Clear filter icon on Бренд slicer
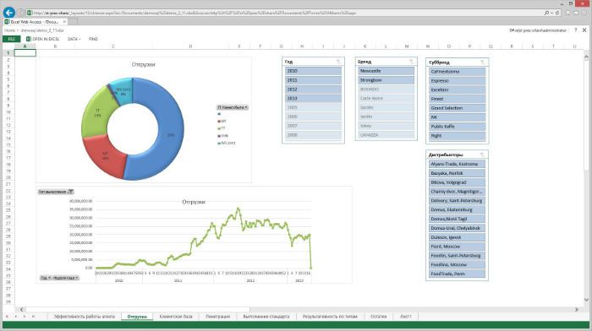Image resolution: width=592 pixels, height=331 pixels. tap(411, 62)
